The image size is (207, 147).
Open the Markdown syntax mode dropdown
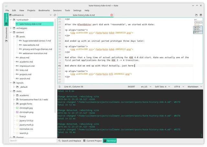(x=195, y=87)
